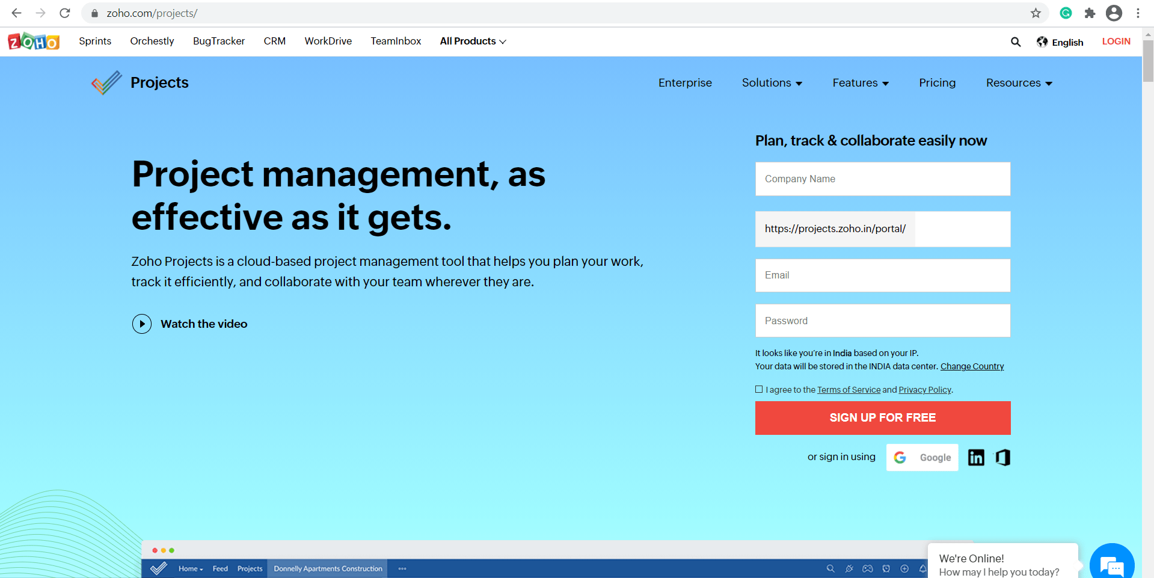Sign in using the Google button

click(x=922, y=457)
